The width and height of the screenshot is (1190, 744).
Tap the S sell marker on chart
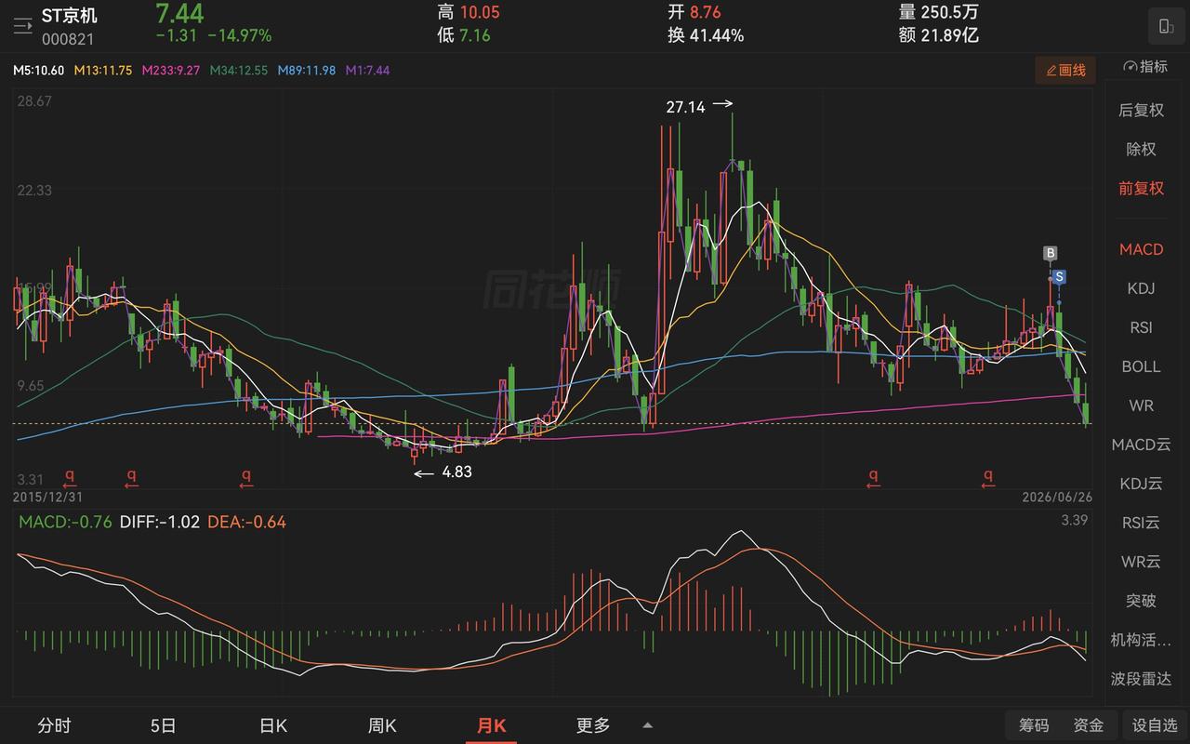pyautogui.click(x=1059, y=276)
